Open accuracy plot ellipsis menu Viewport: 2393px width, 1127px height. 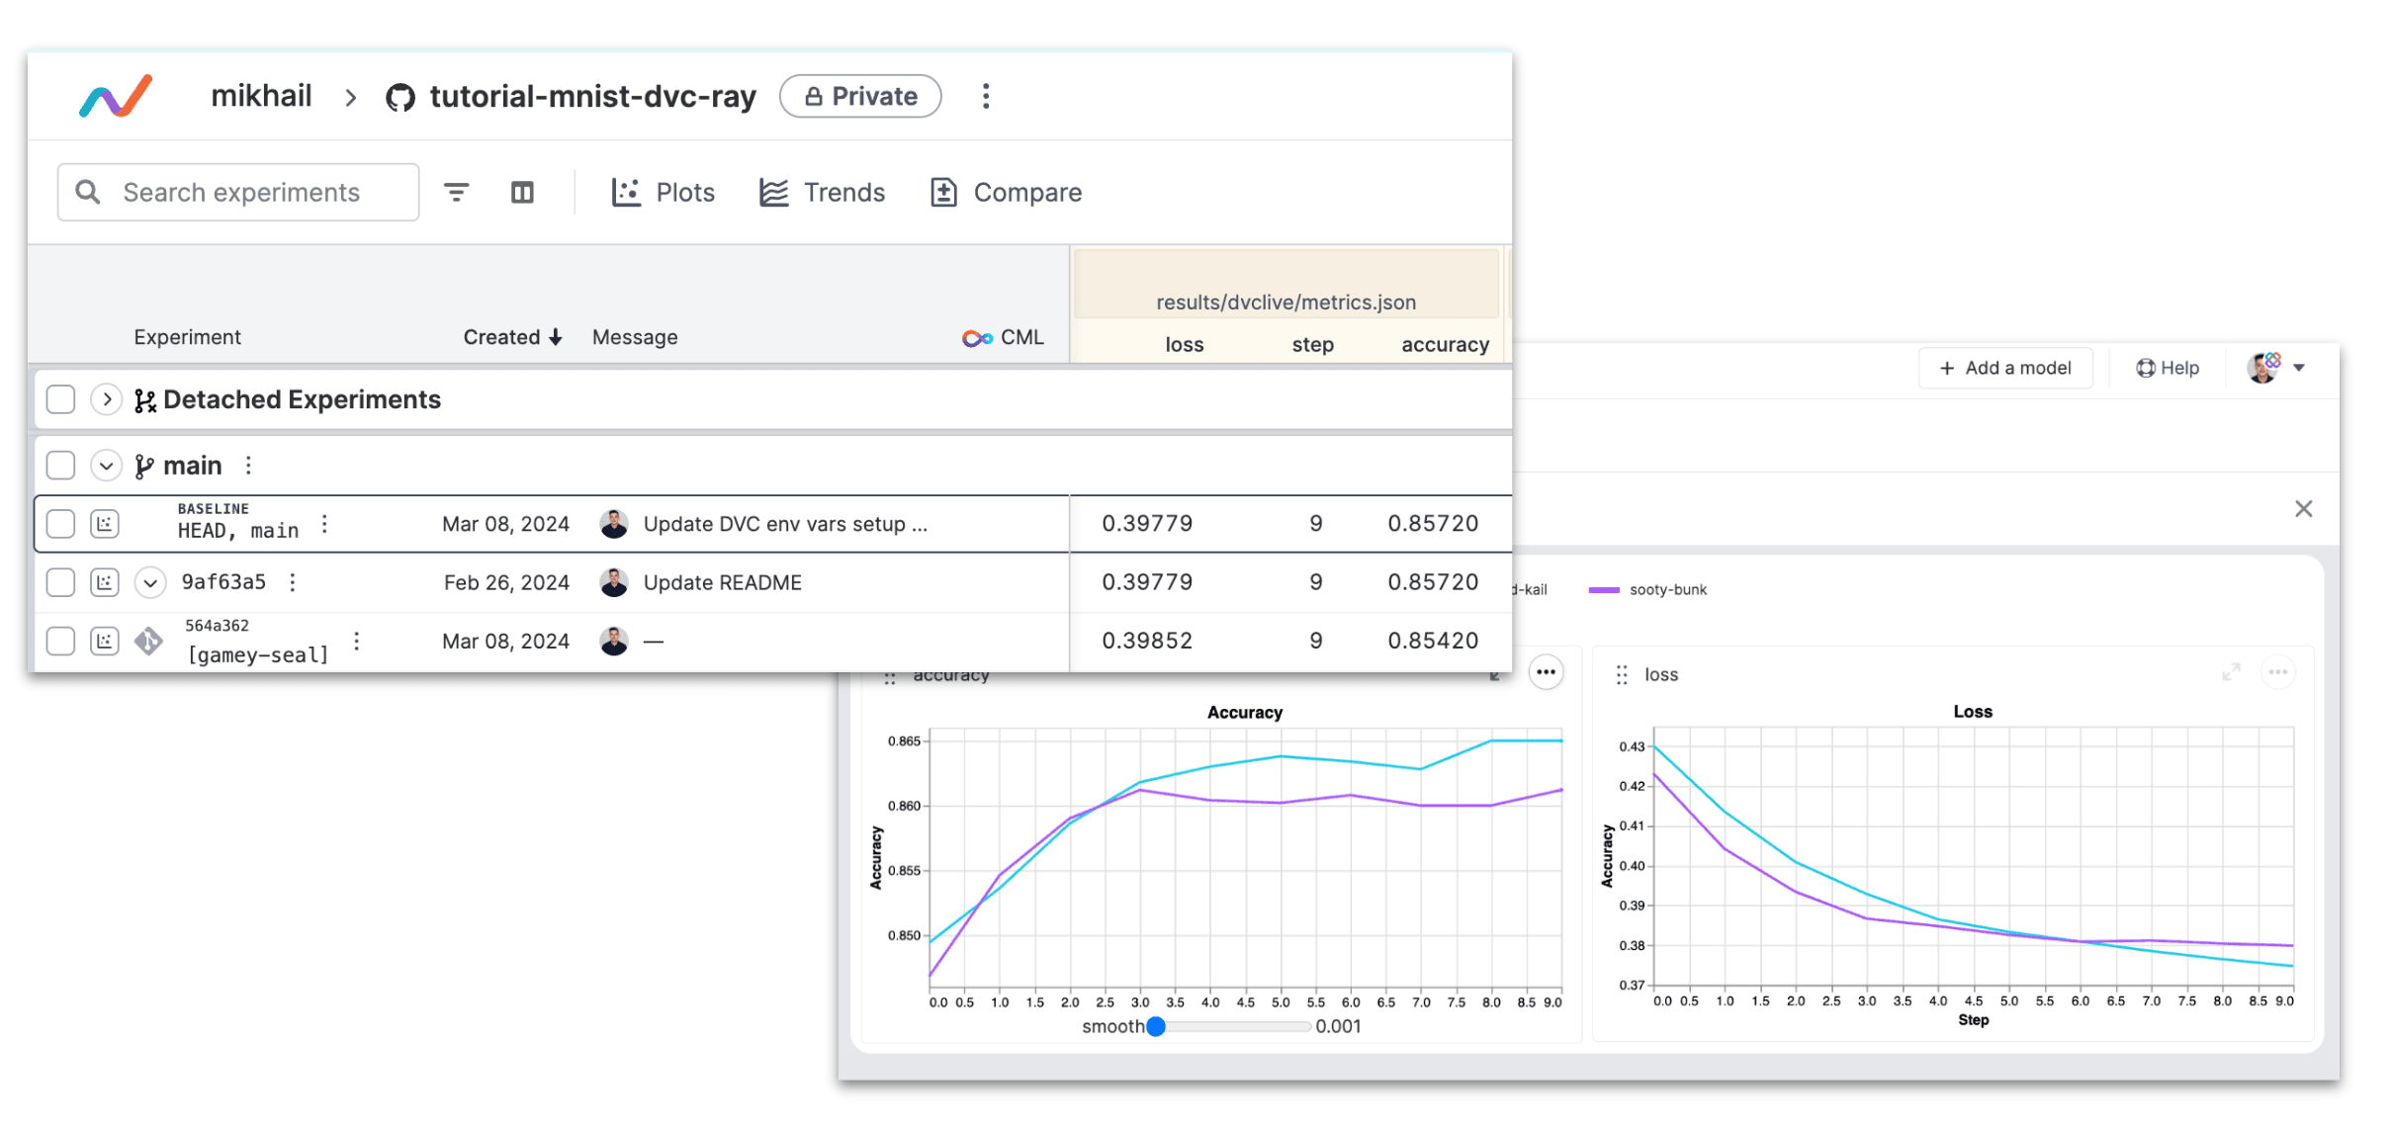pyautogui.click(x=1546, y=672)
